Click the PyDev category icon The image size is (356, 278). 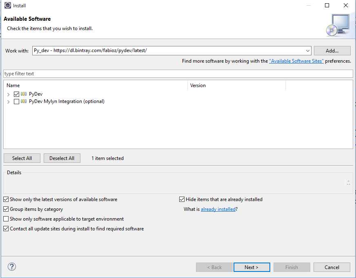pos(24,94)
